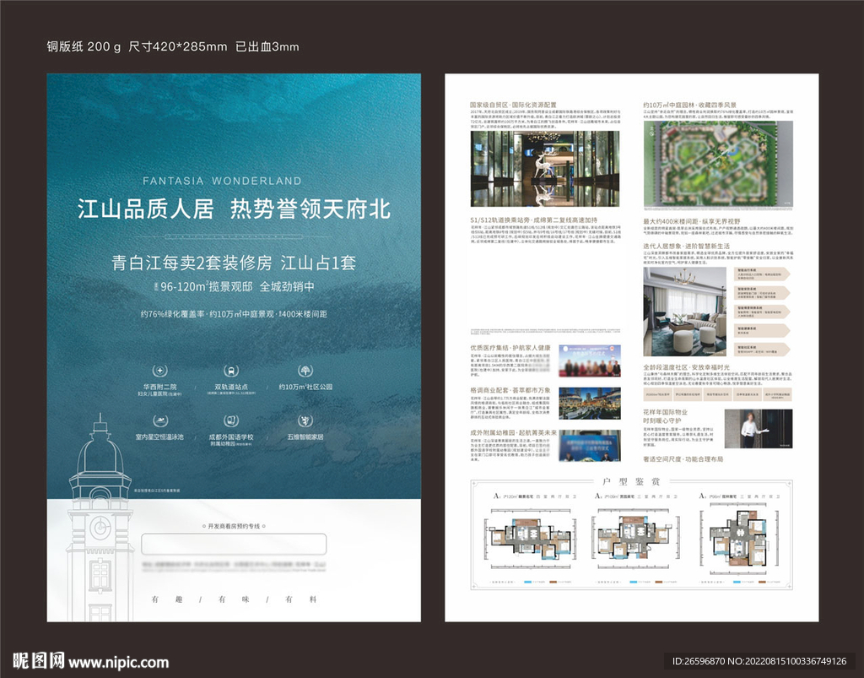
Task: Click the hospital cross icon above 华西附二院
Action: 159,371
